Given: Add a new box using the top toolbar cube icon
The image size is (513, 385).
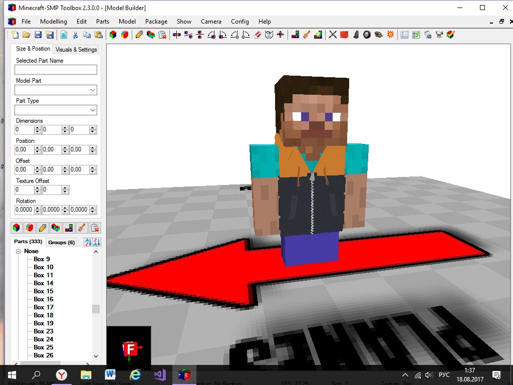Looking at the screenshot, I should [113, 35].
